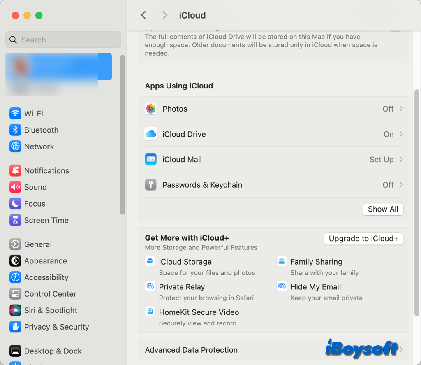This screenshot has height=365, width=421.
Task: Click the main pane scrollbar
Action: pos(417,203)
